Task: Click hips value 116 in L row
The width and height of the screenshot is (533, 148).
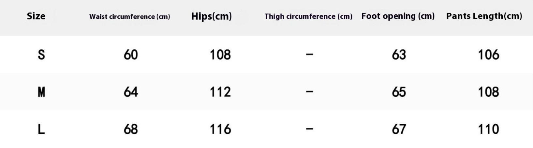Action: click(220, 129)
